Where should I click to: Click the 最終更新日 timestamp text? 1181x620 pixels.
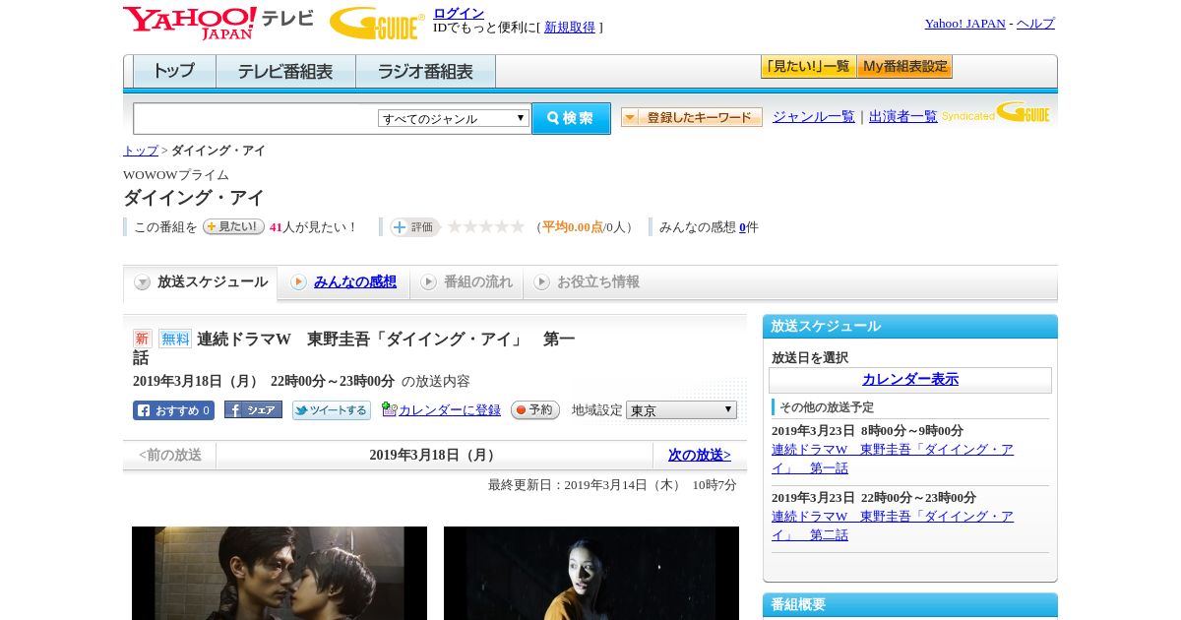point(612,485)
